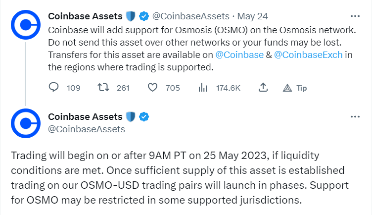Open the @CoinbaseExch mention link
372x215 pixels.
tap(308, 55)
